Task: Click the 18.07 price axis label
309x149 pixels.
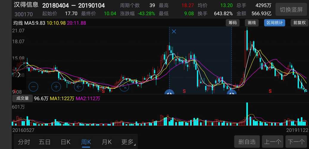Action: [18, 42]
